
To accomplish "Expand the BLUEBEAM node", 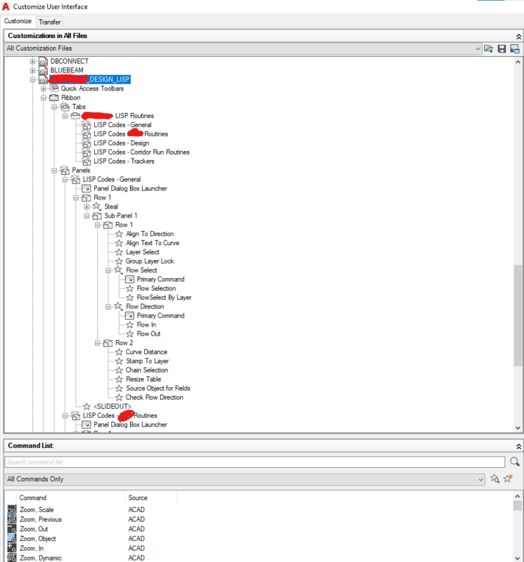I will [x=32, y=71].
